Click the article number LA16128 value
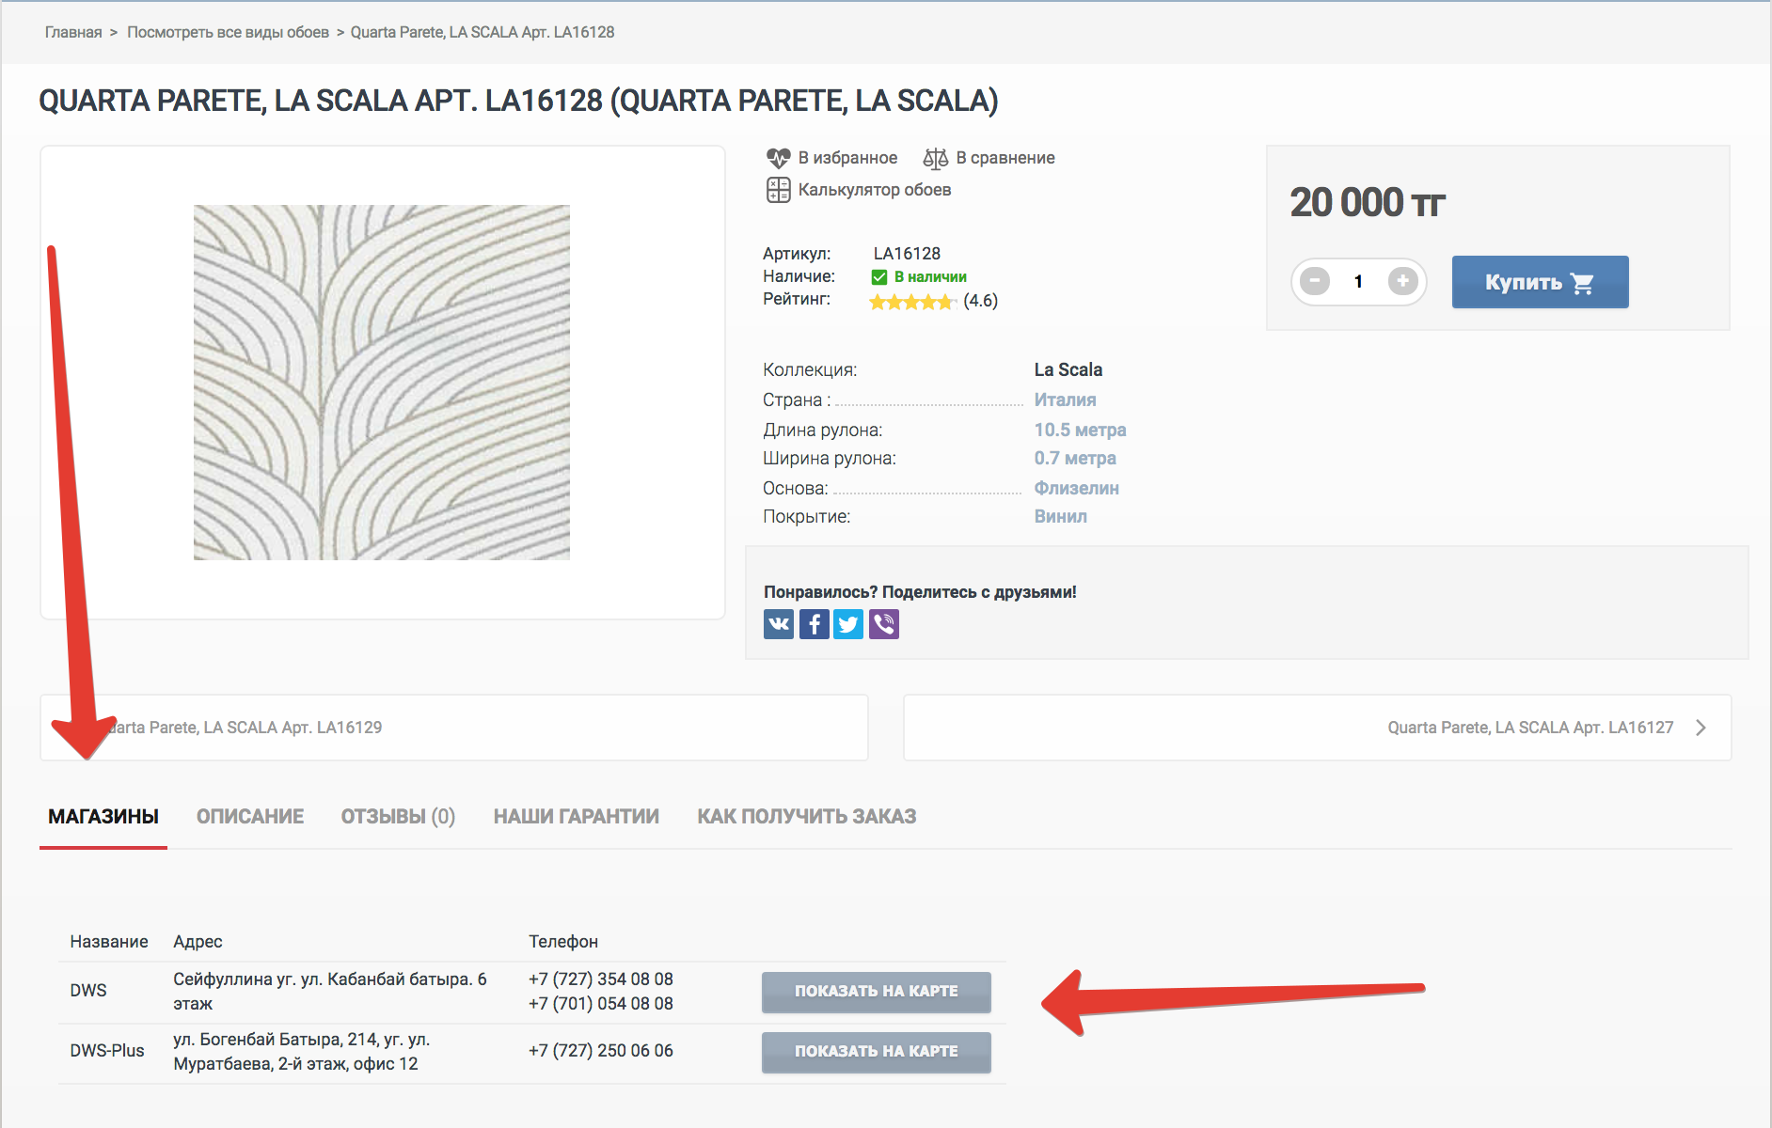The height and width of the screenshot is (1128, 1772). click(x=907, y=254)
